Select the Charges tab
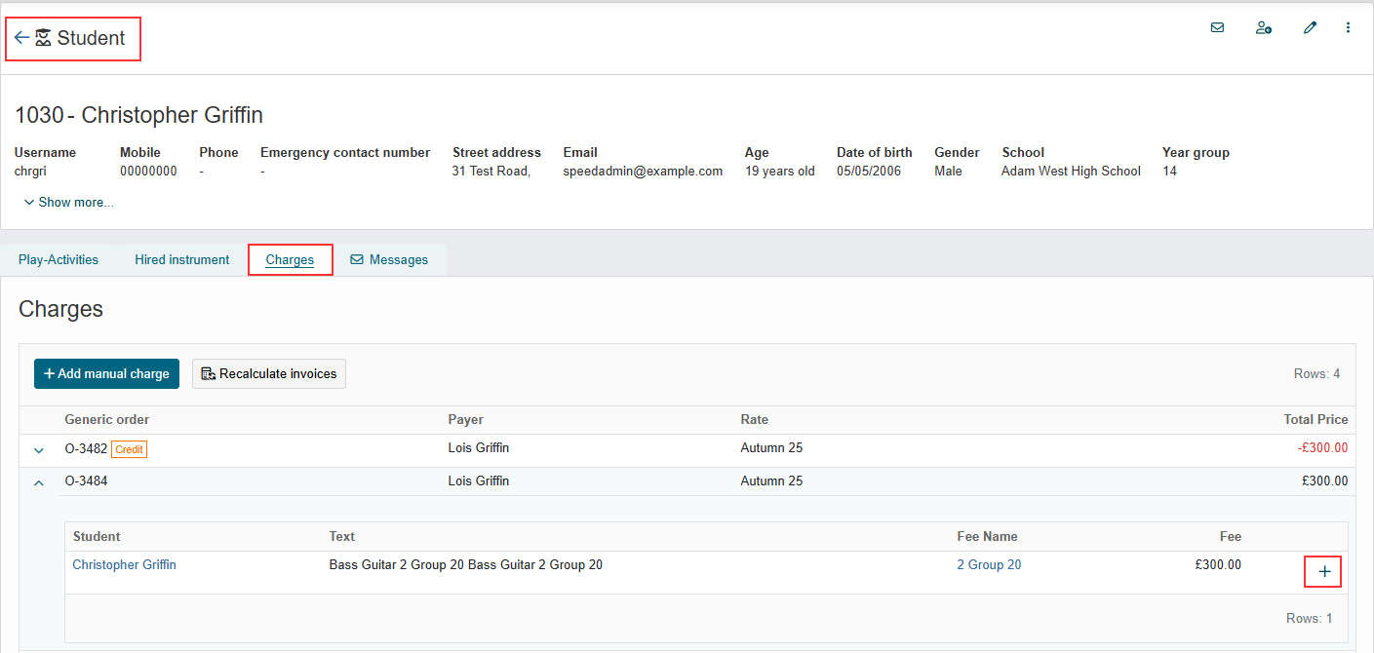Image resolution: width=1374 pixels, height=653 pixels. click(x=290, y=259)
